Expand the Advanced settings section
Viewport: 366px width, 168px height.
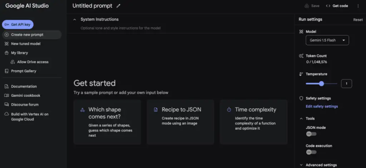[301, 165]
